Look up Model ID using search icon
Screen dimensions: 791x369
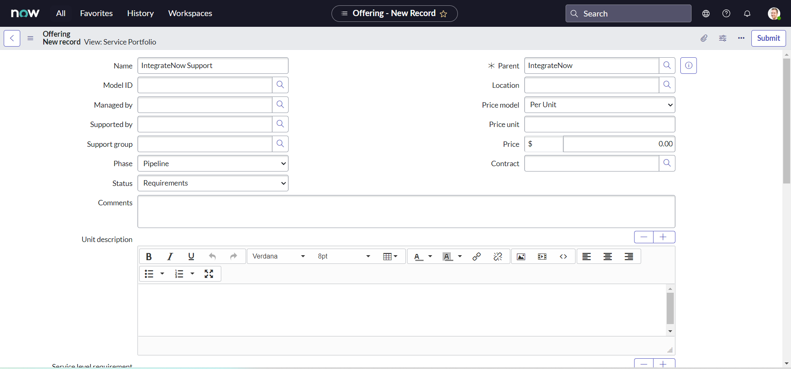280,85
